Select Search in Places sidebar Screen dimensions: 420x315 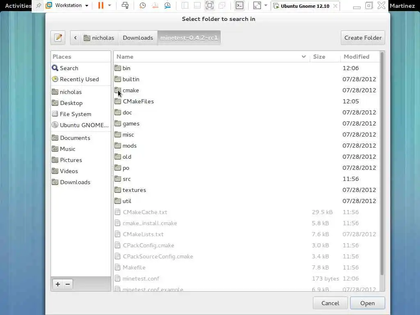(81, 68)
